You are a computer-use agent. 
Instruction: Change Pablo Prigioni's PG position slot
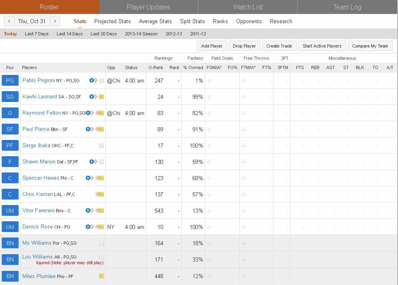pyautogui.click(x=10, y=80)
